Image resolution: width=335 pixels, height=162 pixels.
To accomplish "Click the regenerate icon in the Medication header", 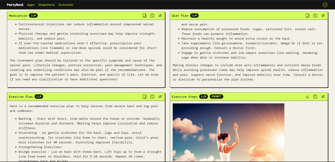I will [152, 16].
